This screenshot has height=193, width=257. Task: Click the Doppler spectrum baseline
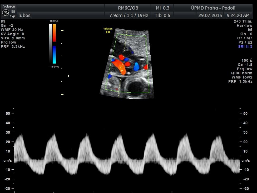[x=127, y=160]
